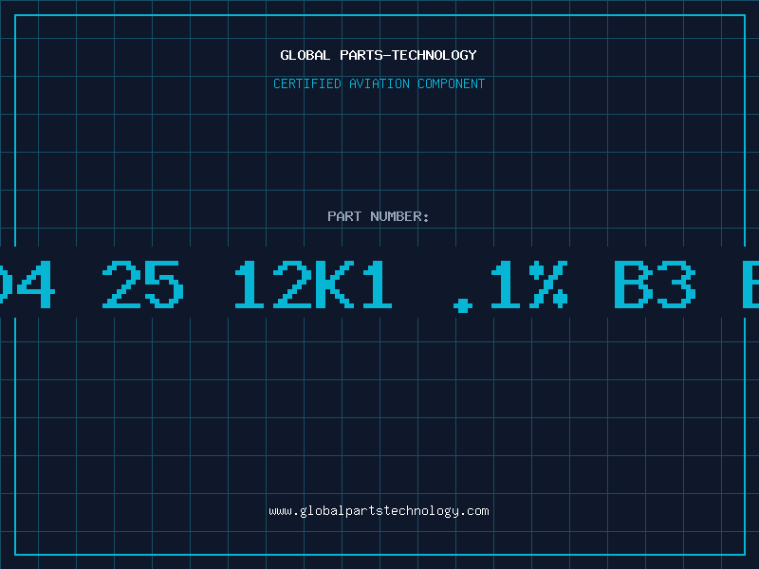This screenshot has height=569, width=759.
Task: Click the cut-off "04" segment at left edge
Action: (x=28, y=284)
